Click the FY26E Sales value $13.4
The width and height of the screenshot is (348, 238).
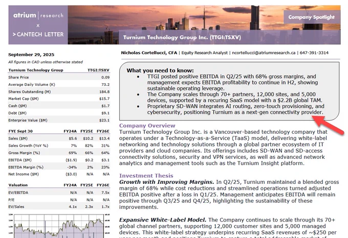tap(104, 138)
